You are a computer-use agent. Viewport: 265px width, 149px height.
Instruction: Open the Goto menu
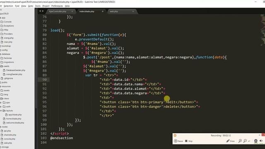[x=30, y=6]
